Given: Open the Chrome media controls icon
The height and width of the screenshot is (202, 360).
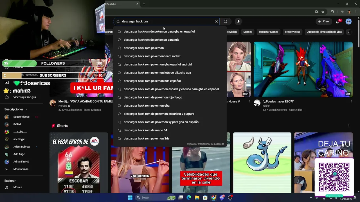Looking at the screenshot, I should point(342,12).
